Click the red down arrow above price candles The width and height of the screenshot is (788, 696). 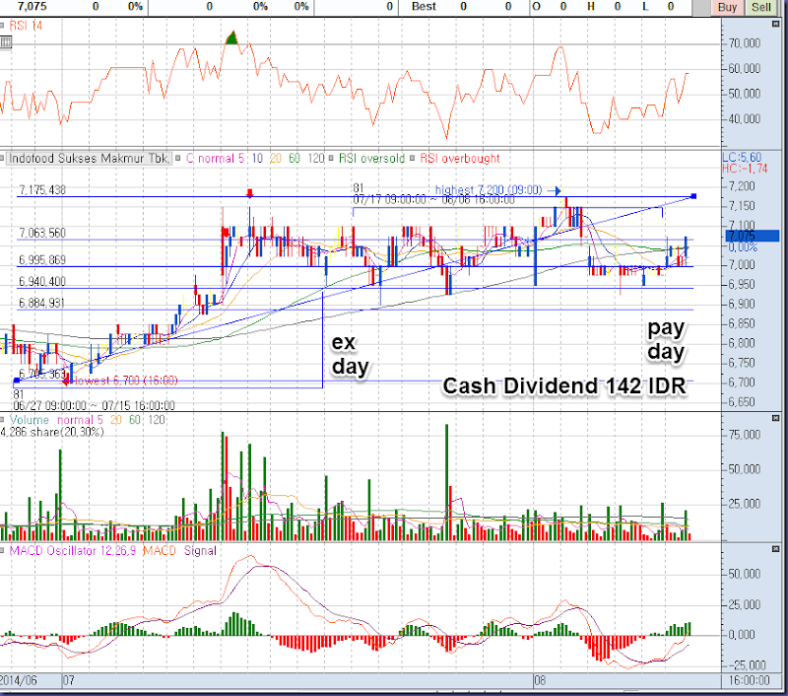(x=250, y=193)
